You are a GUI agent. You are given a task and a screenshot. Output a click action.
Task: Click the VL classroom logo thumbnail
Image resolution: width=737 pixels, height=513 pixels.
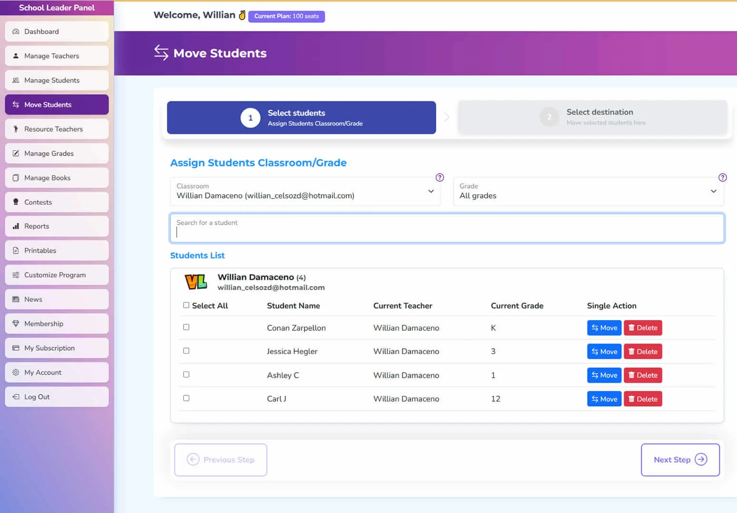click(196, 282)
